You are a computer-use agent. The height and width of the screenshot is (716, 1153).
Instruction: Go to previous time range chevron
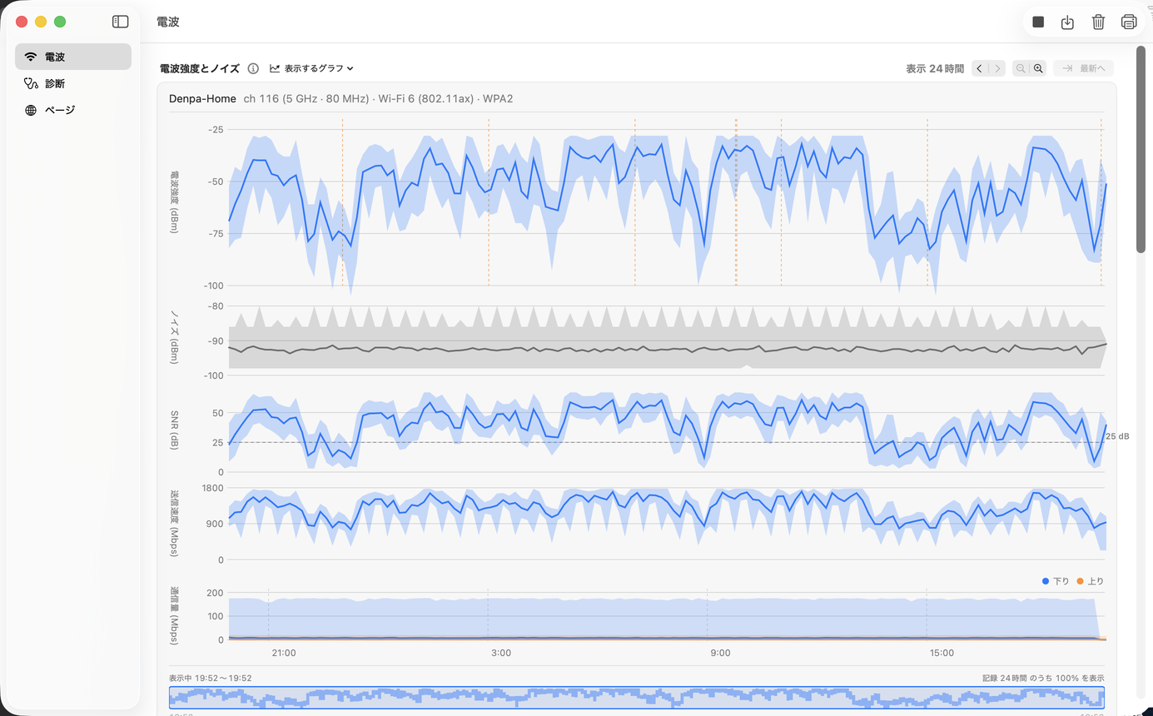980,68
